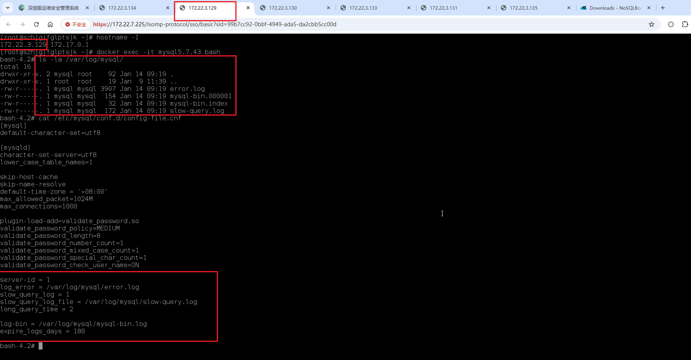
Task: Switch to the 深信服运维安全管理系统 tab
Action: [53, 8]
